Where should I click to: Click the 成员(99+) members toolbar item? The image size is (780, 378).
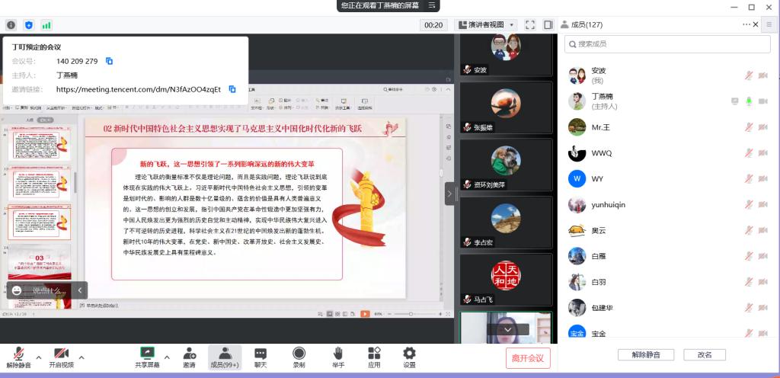[x=225, y=357]
